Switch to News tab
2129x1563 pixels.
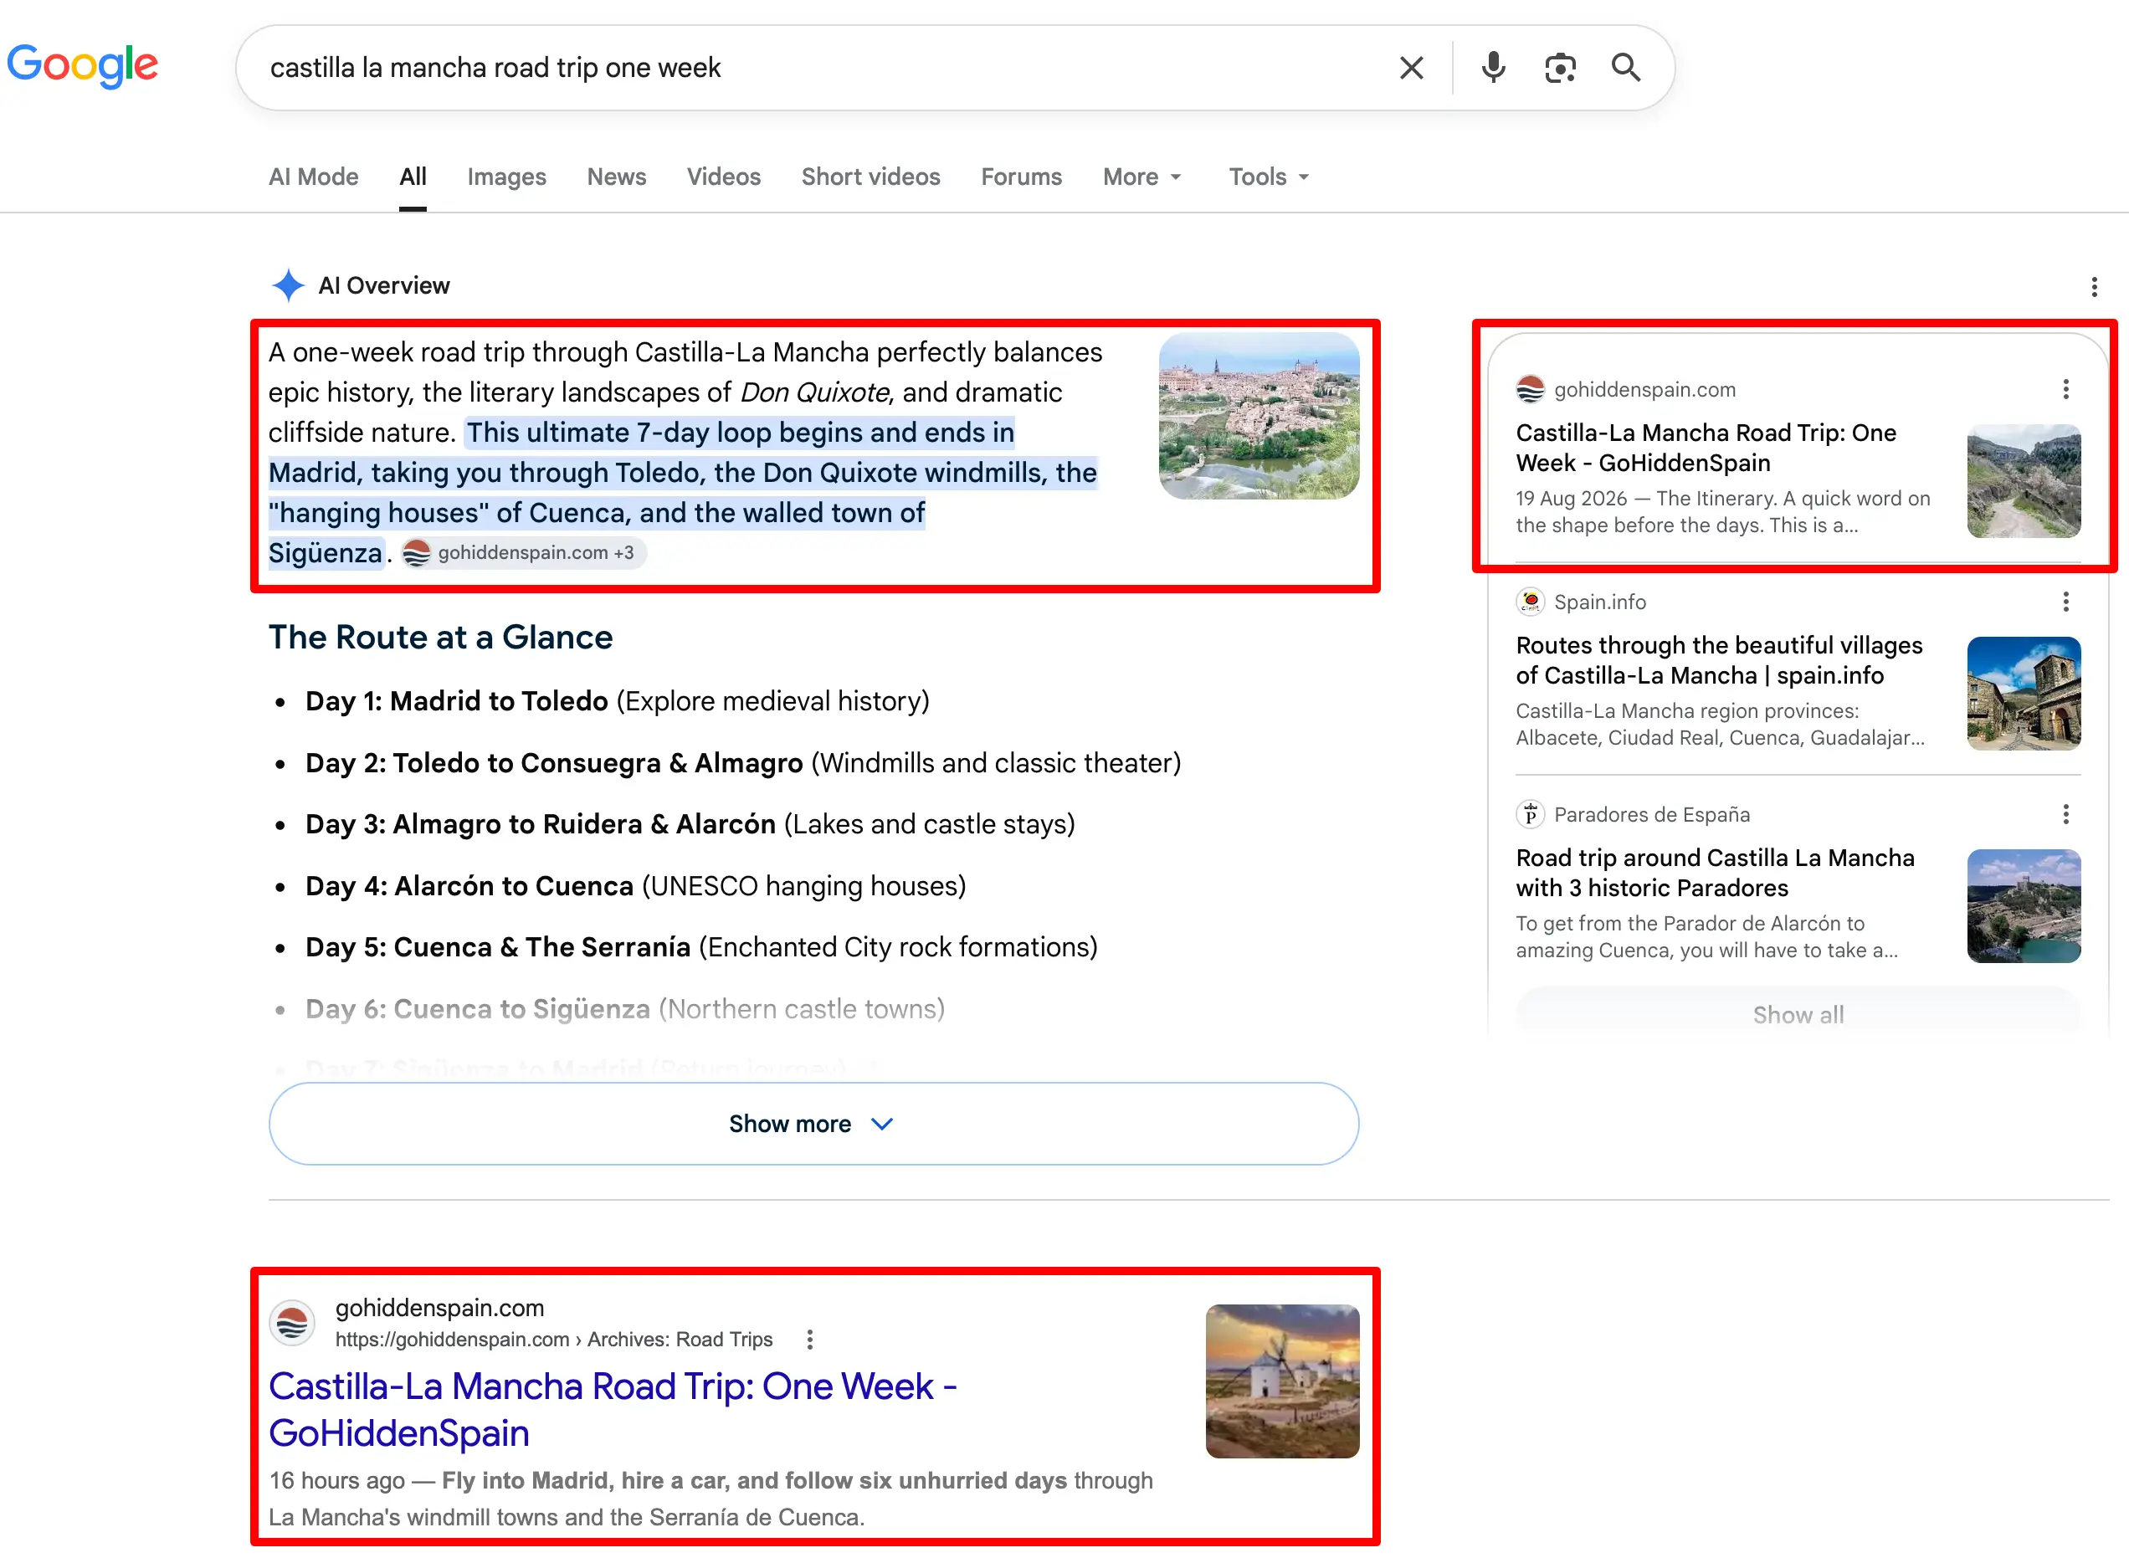[616, 177]
